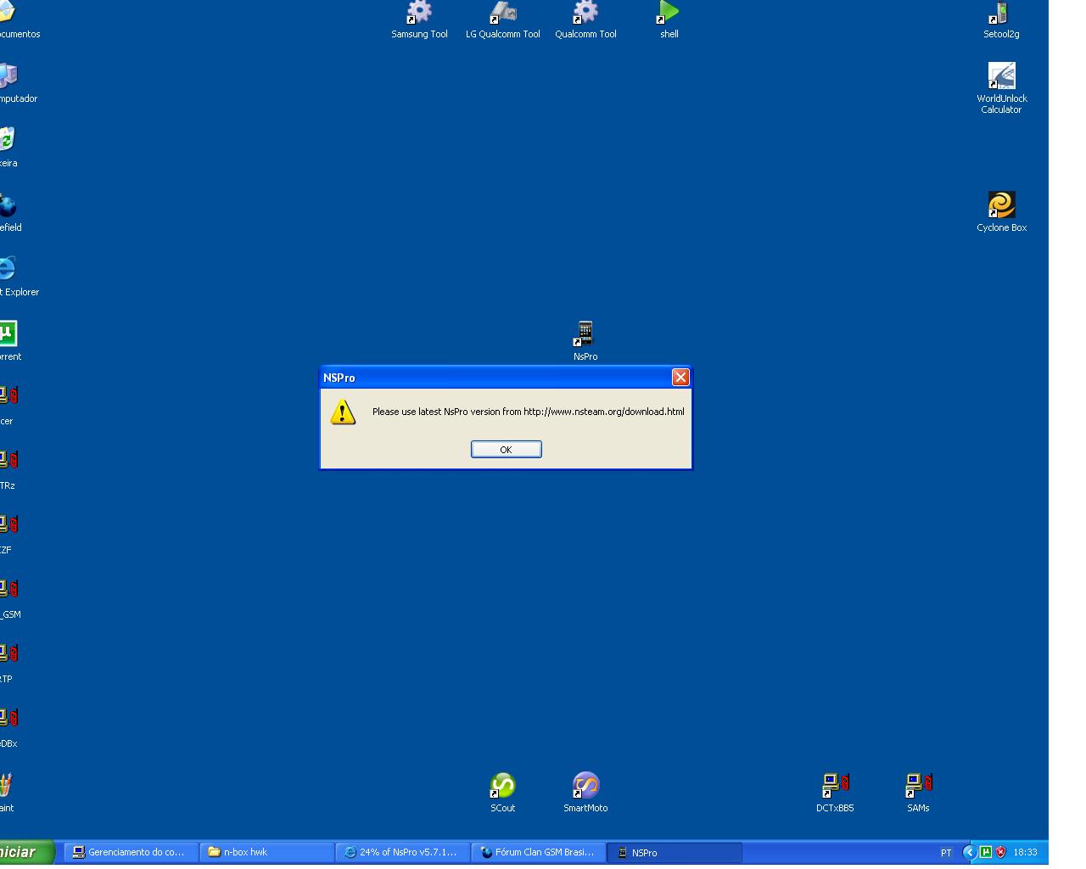Viewport: 1086px width, 869px height.
Task: Close the NSPro warning dialog
Action: tap(680, 378)
